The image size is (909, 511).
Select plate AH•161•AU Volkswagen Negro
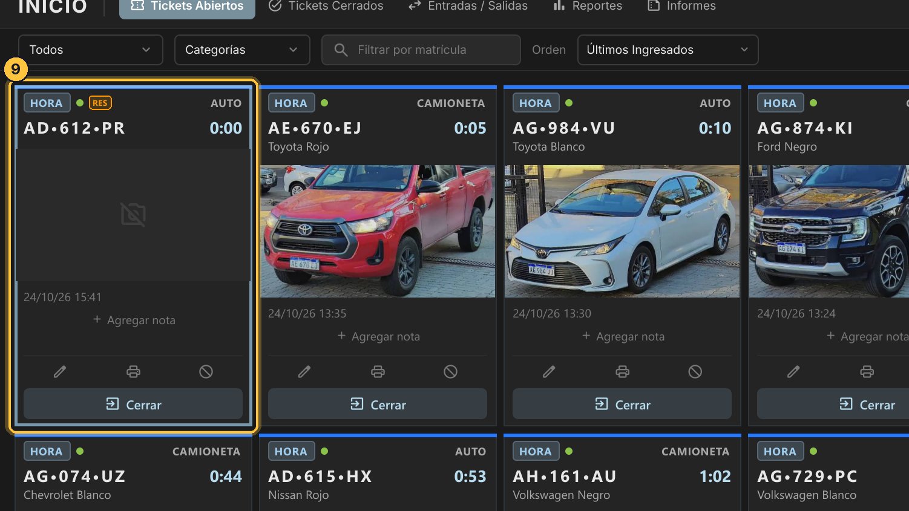click(x=565, y=477)
